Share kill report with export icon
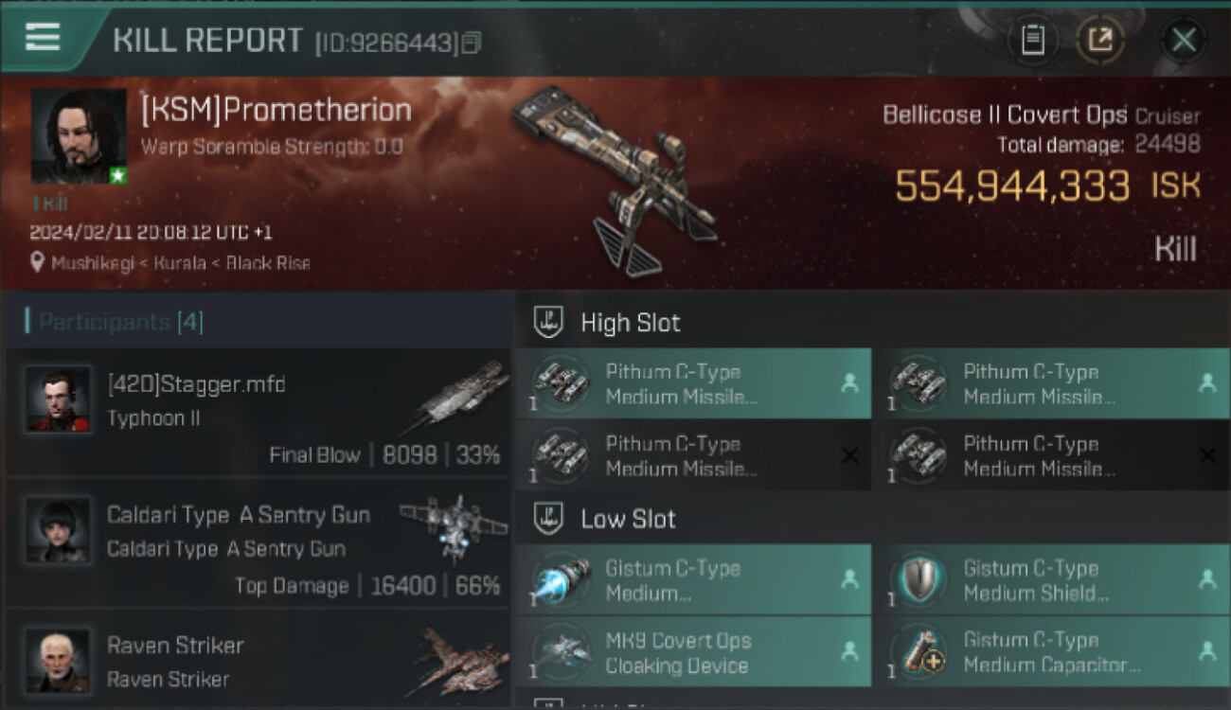The image size is (1231, 710). tap(1100, 41)
